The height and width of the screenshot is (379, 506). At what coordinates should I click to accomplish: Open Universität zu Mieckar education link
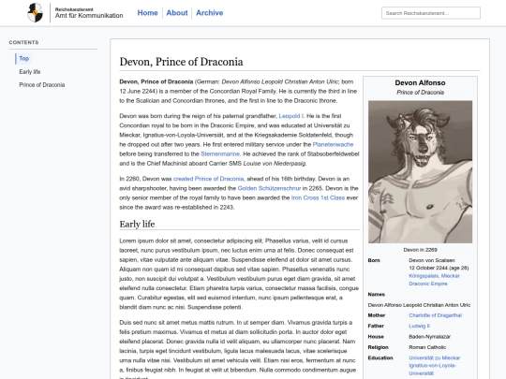(435, 357)
